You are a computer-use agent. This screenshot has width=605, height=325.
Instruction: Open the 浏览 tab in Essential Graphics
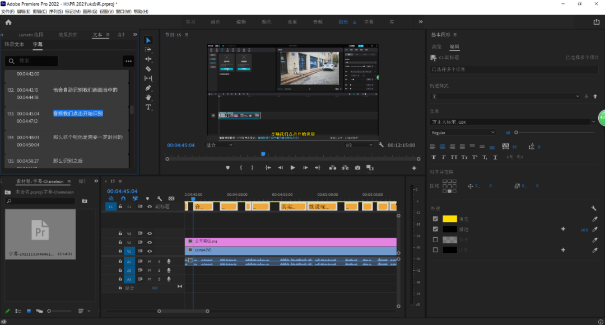click(437, 46)
